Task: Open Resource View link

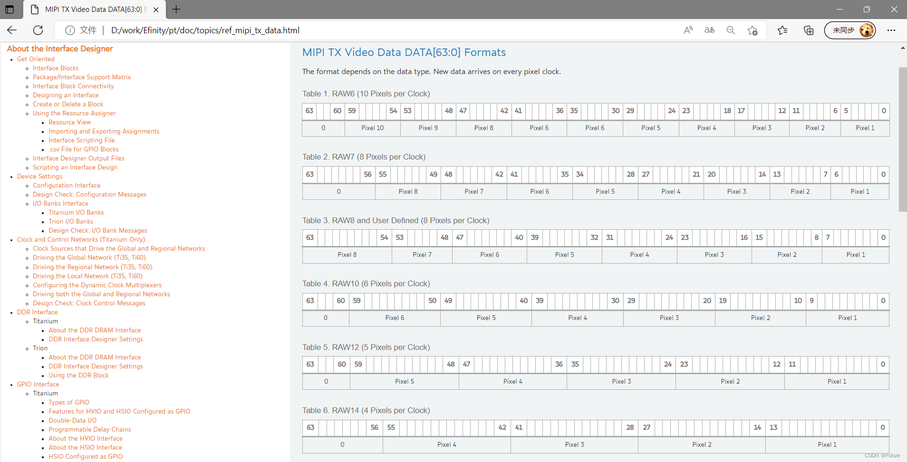Action: tap(69, 122)
